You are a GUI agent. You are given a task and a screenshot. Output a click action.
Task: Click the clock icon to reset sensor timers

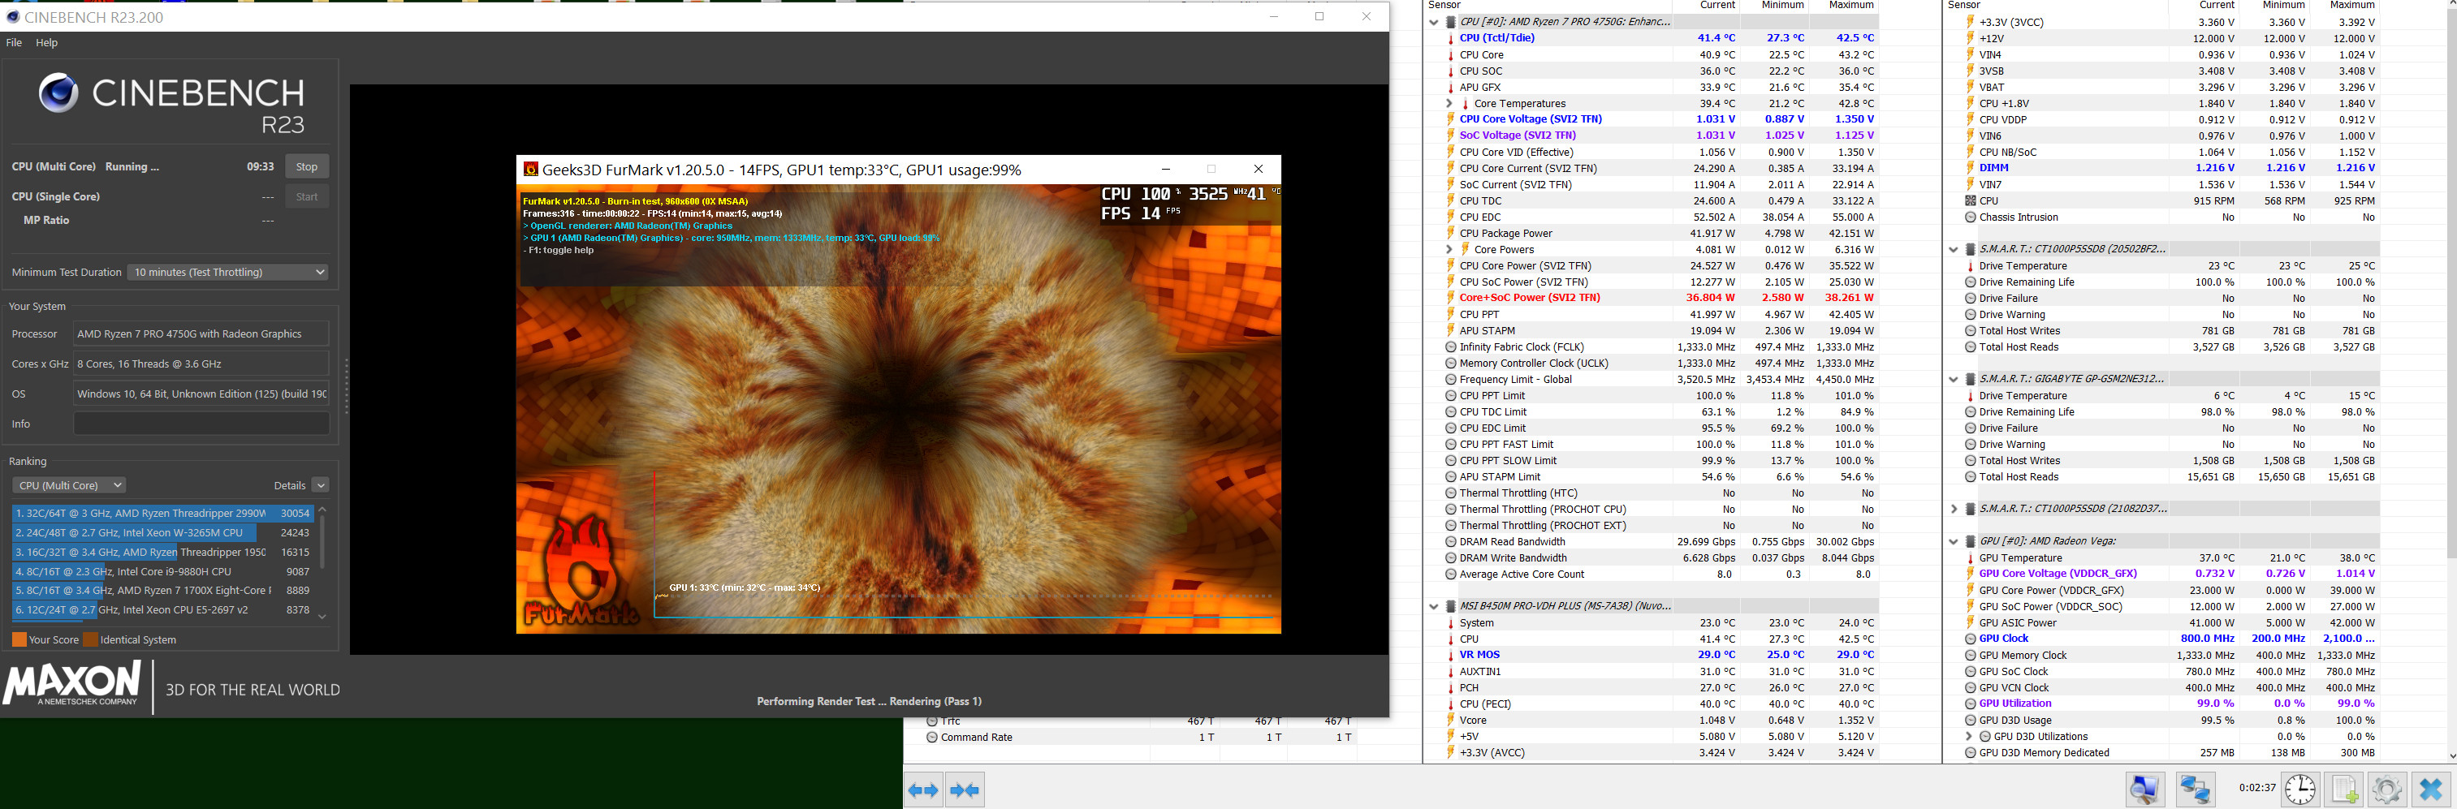pos(2299,790)
